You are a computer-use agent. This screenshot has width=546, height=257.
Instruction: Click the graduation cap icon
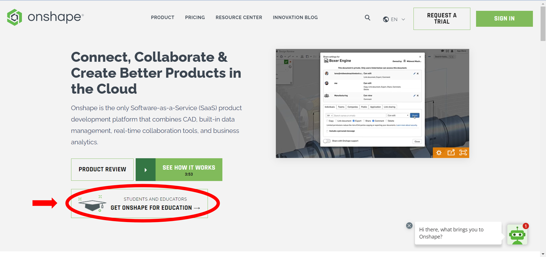coord(92,204)
